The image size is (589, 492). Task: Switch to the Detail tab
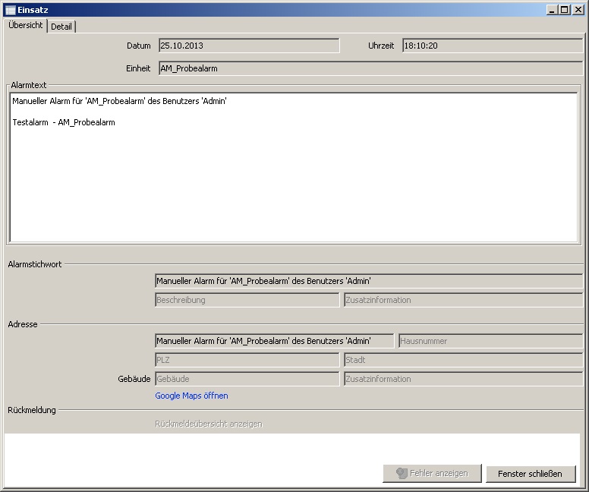pos(61,27)
